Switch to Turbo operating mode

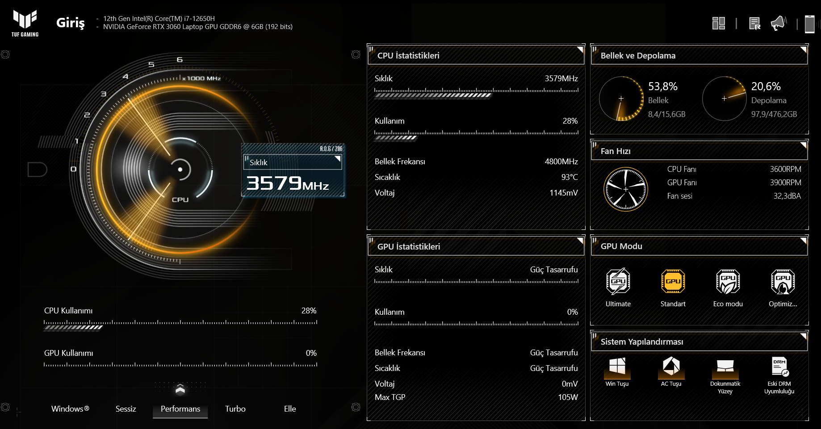tap(235, 409)
